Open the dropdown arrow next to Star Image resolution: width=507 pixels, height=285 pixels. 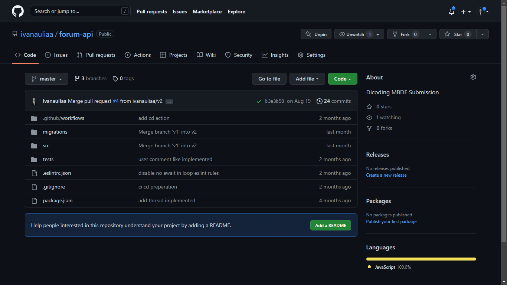pos(483,34)
